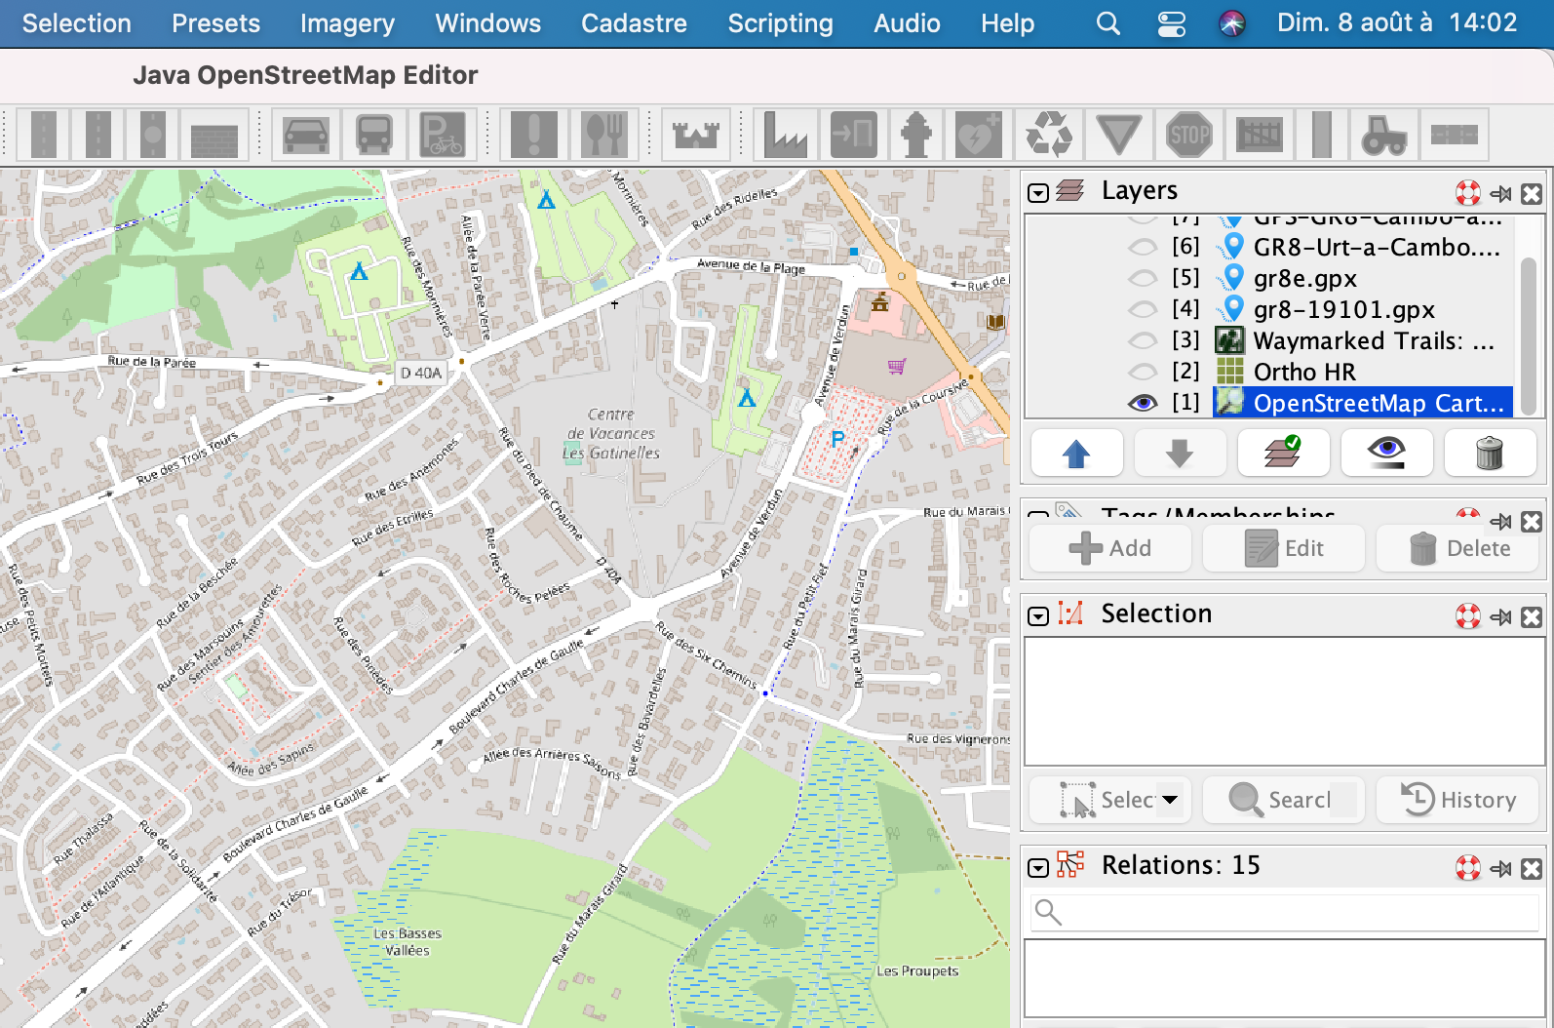Open the Help menu

[x=1008, y=23]
